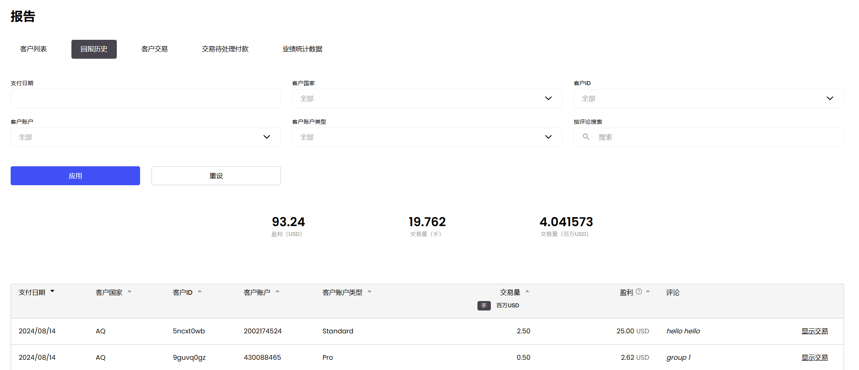Click the Pro account type cell
Image resolution: width=859 pixels, height=370 pixels.
coord(328,358)
